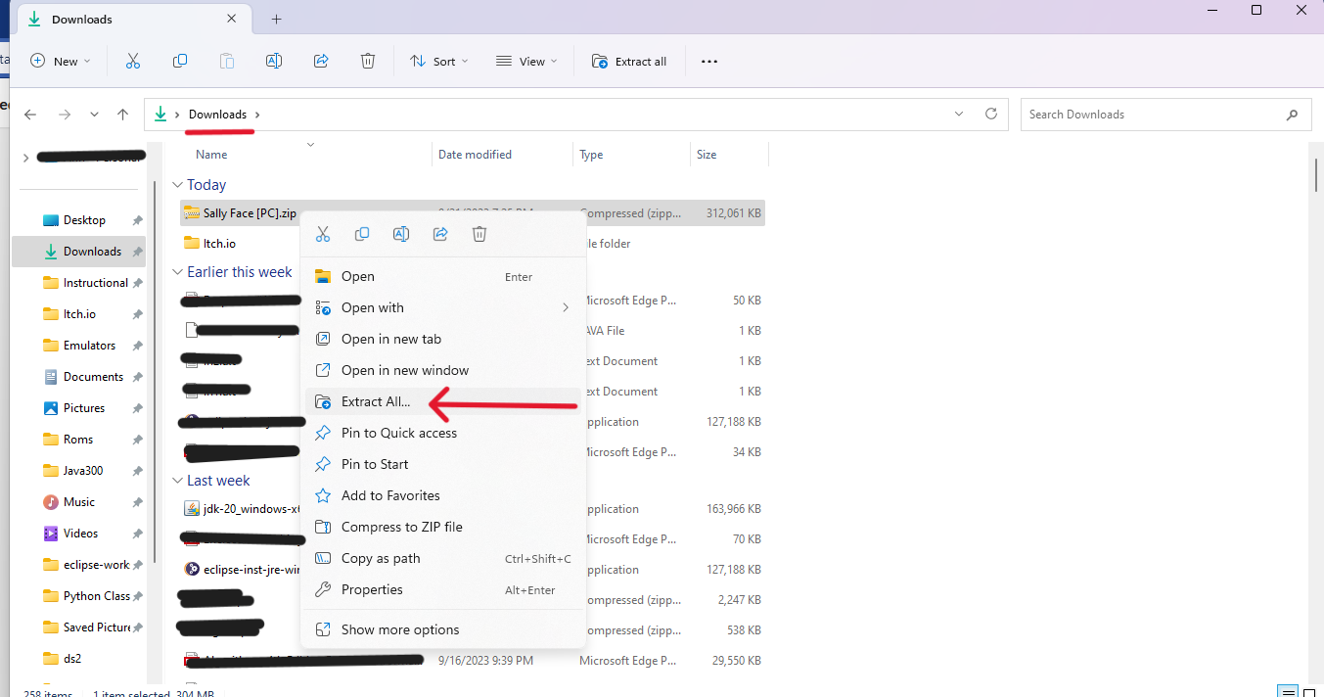Click the Share icon in the toolbar
The height and width of the screenshot is (697, 1324).
(x=321, y=61)
